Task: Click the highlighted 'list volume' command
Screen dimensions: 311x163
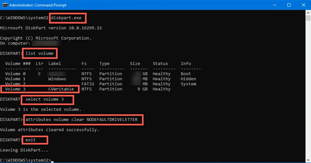Action: tap(39, 53)
